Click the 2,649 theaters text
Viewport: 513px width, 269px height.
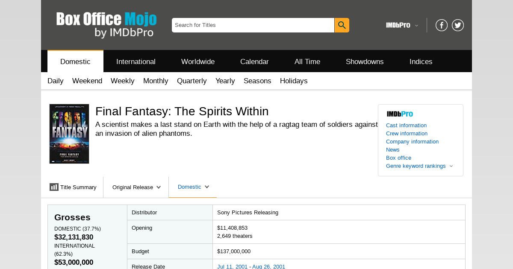coord(235,236)
